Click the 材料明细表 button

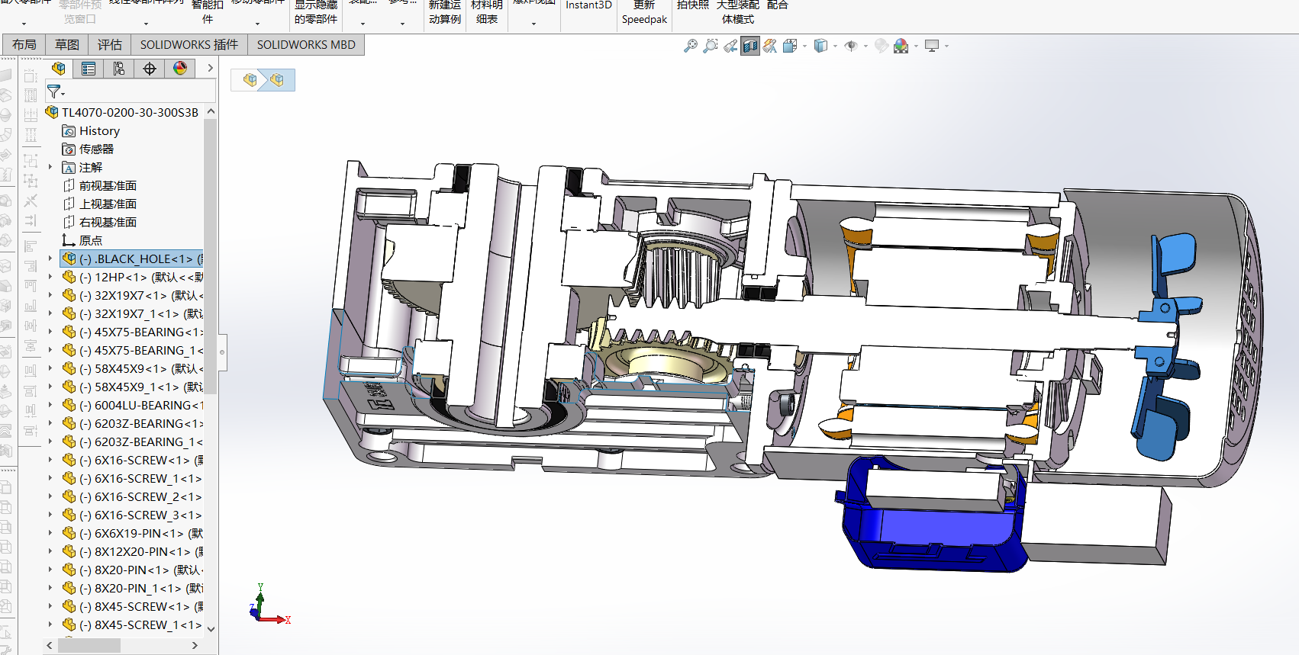pos(487,12)
